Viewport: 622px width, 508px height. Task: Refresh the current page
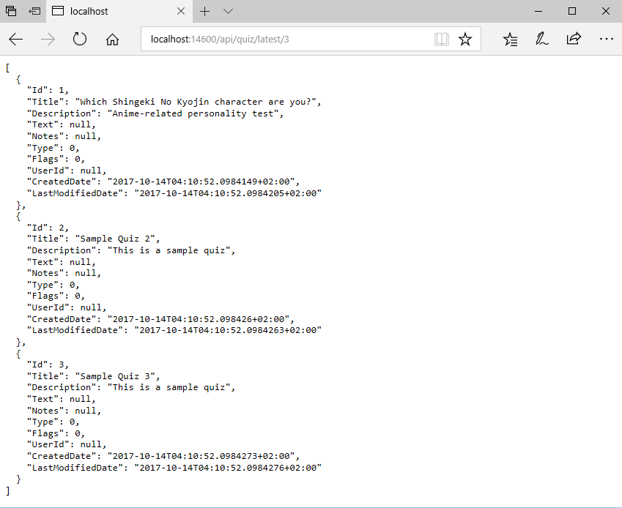tap(80, 40)
